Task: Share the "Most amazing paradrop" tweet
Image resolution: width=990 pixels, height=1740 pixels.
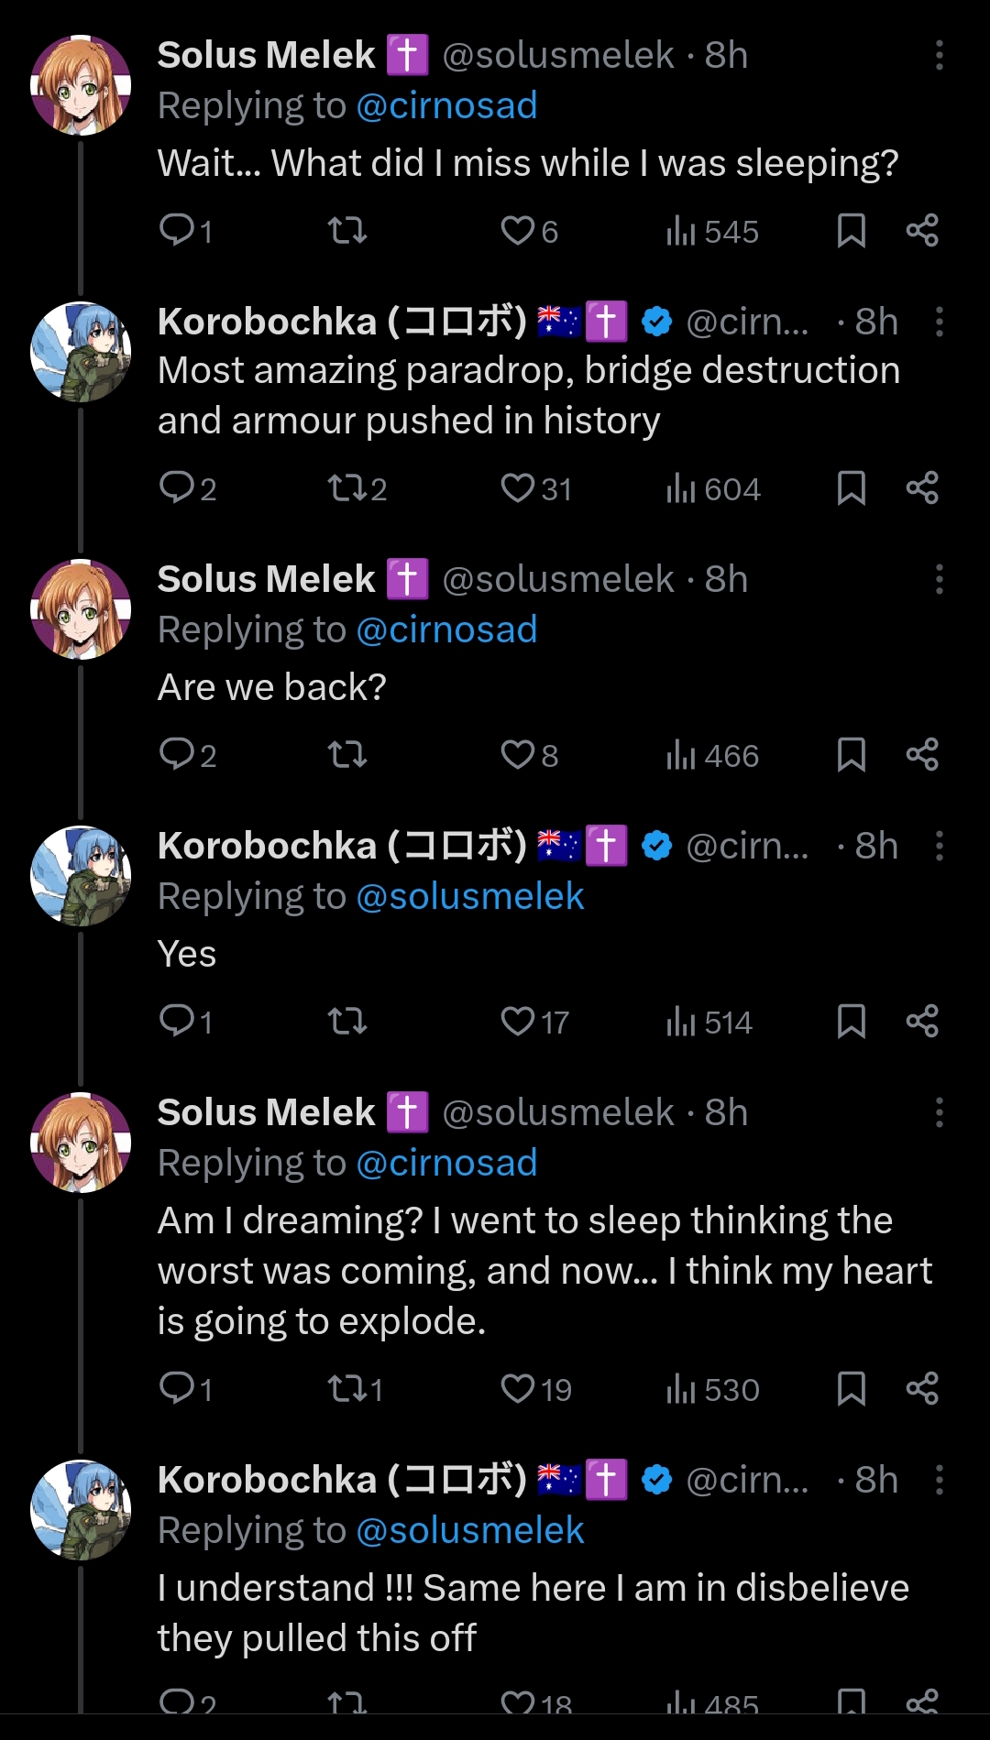Action: pyautogui.click(x=922, y=488)
